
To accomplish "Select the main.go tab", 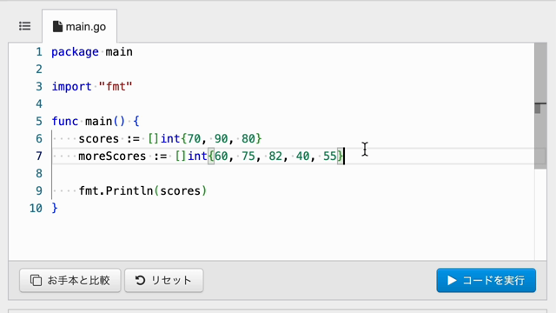I will [x=79, y=27].
